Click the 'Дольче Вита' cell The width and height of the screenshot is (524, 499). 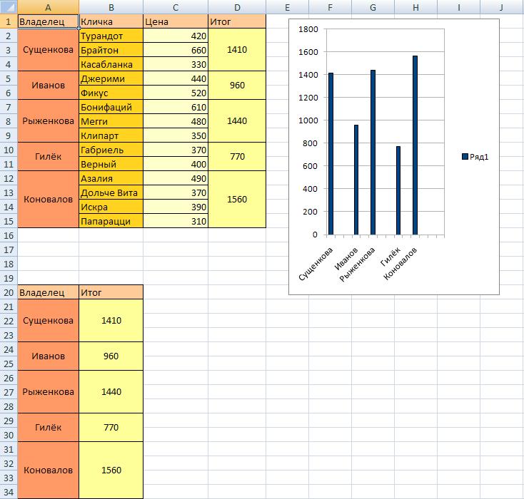[x=111, y=192]
